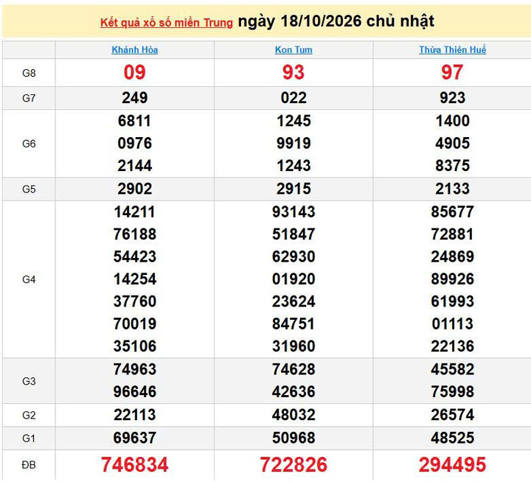Screen dimensions: 531x482
Task: Click the G1 number 69637
Action: [135, 438]
